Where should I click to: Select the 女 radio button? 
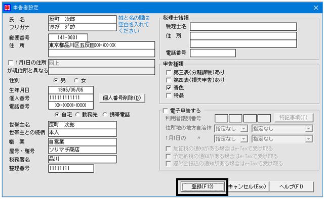point(76,80)
